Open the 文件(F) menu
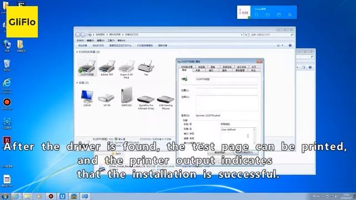356x200 pixels. click(x=80, y=41)
